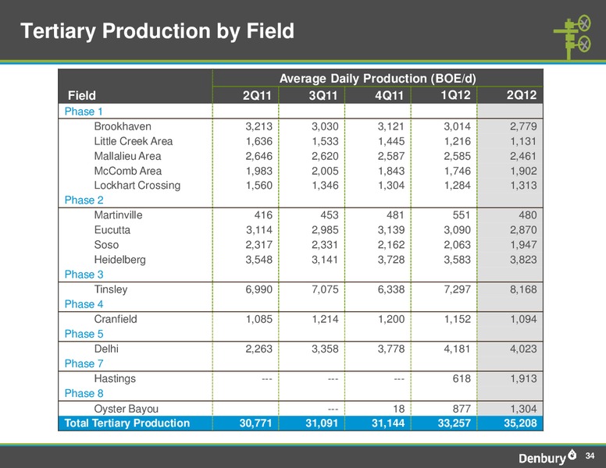Click the Phase 3 label
Screen dimensions: 606x468
pos(84,275)
